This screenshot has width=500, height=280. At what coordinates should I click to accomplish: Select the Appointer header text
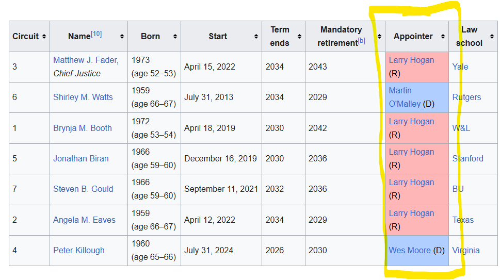click(x=413, y=37)
